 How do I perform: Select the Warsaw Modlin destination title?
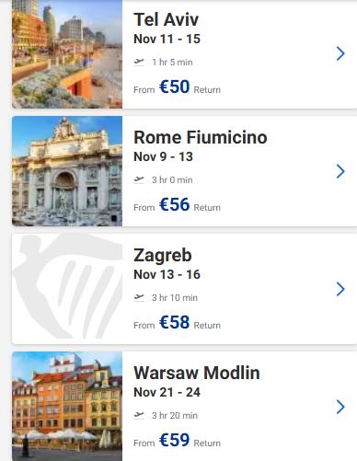tap(197, 373)
